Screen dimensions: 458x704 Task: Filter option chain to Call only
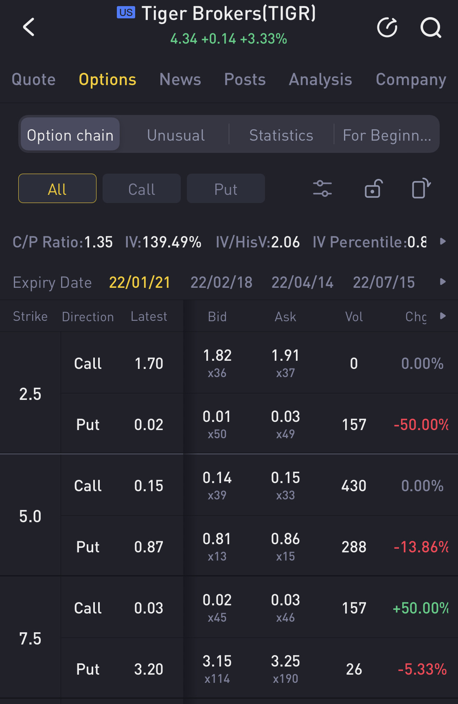pyautogui.click(x=142, y=189)
